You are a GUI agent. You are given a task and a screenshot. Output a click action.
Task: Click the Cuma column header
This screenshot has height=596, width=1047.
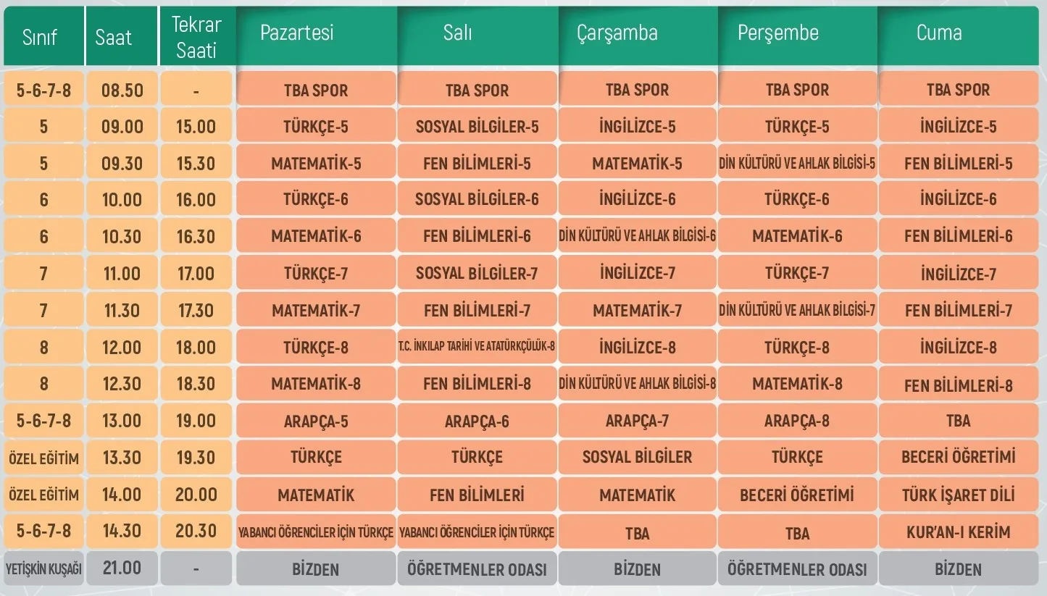939,33
